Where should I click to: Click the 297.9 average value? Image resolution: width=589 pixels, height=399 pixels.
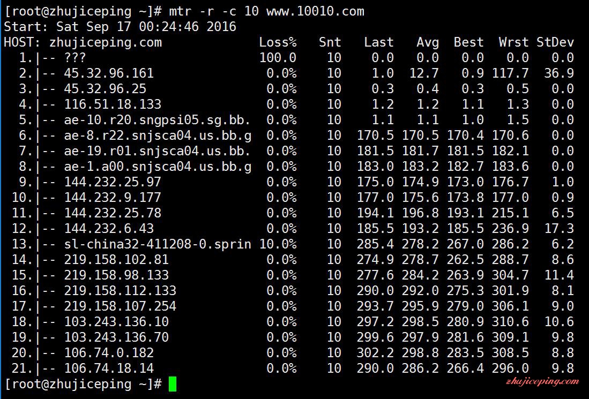[x=420, y=337]
